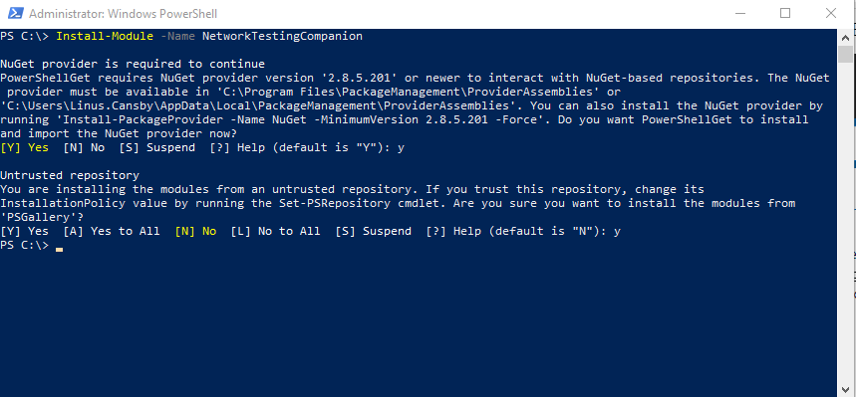Click the [L] No to All option
The width and height of the screenshot is (856, 397).
(x=275, y=231)
